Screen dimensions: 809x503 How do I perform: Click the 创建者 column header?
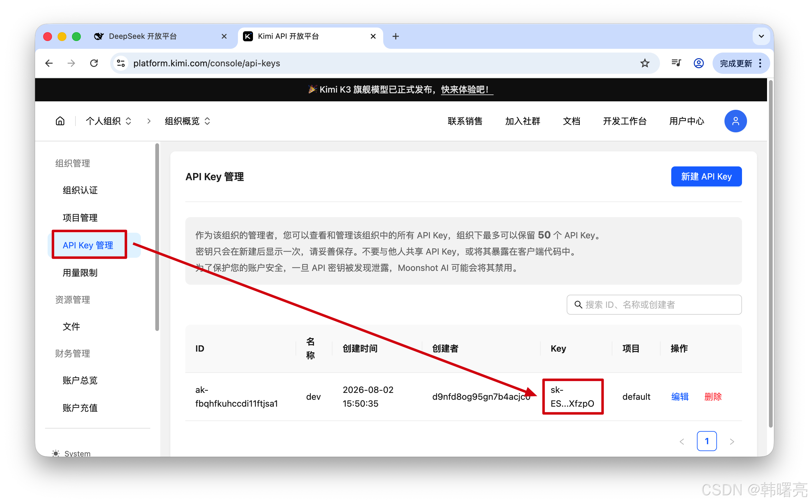[x=445, y=349]
